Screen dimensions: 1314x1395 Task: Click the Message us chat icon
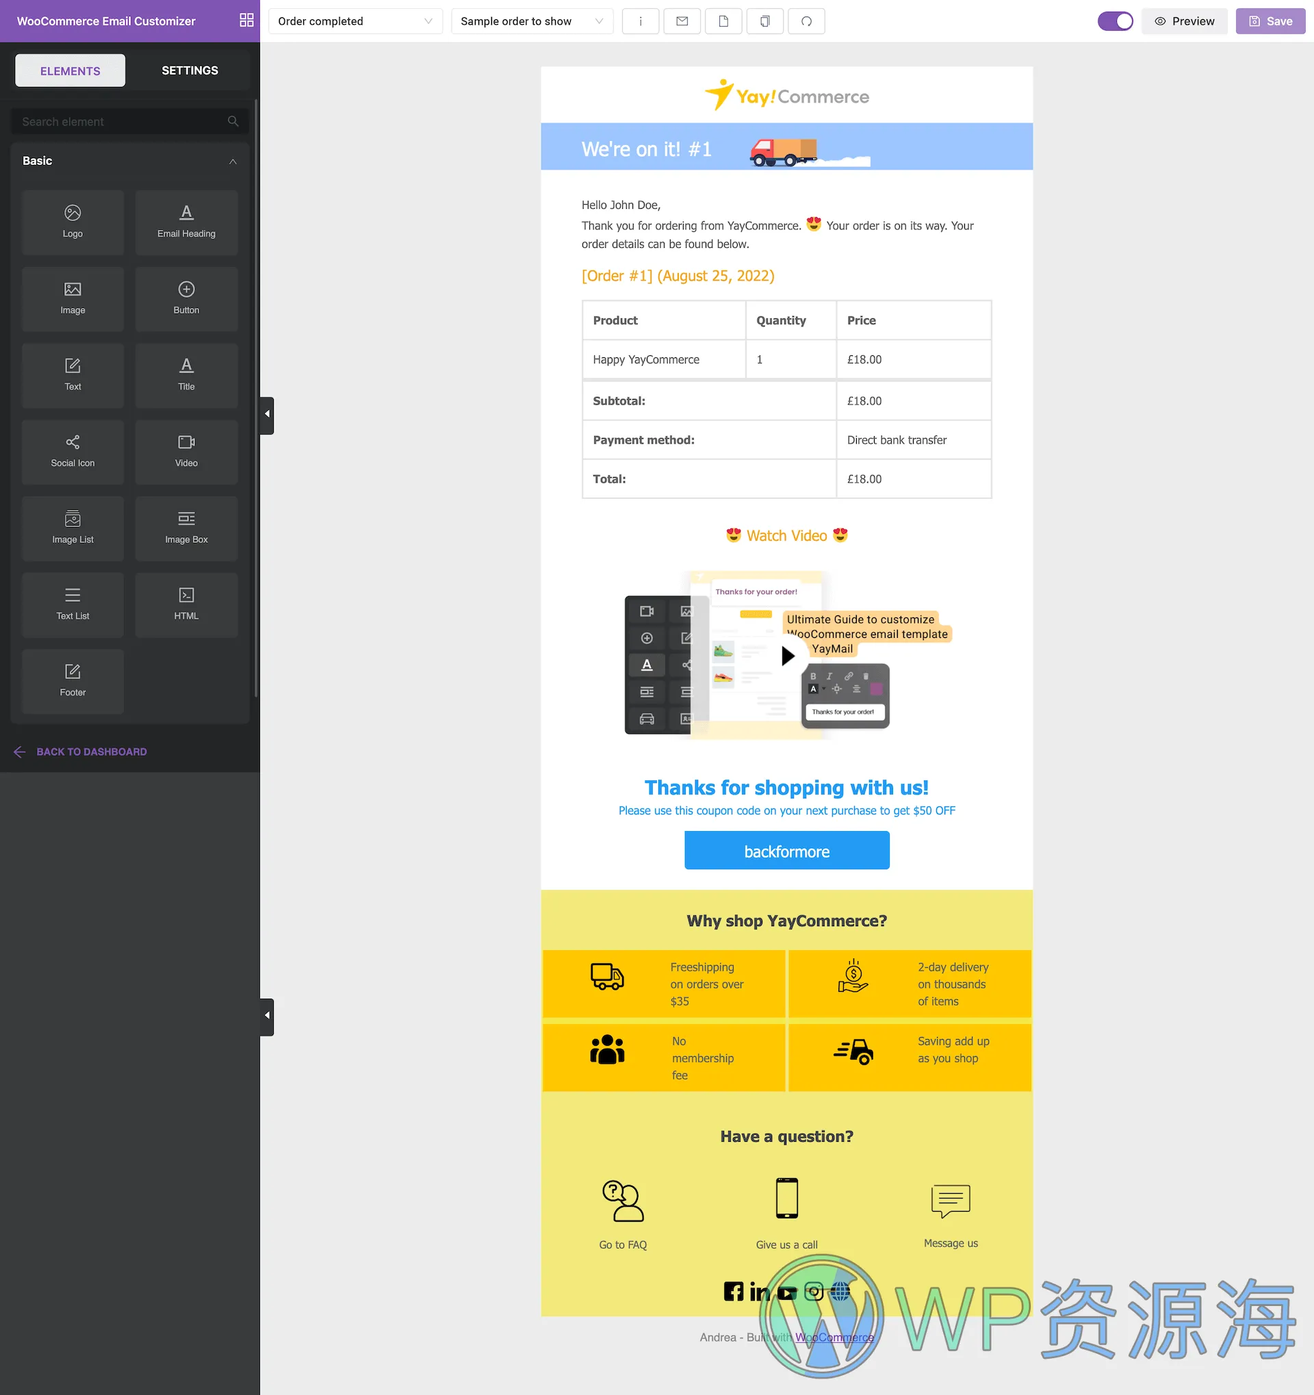click(951, 1201)
